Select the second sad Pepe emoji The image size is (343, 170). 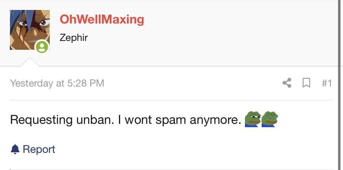pos(269,120)
